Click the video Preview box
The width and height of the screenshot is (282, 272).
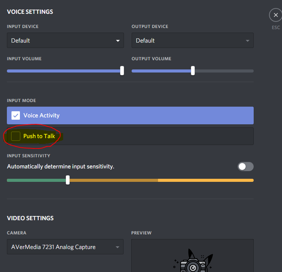click(x=192, y=256)
